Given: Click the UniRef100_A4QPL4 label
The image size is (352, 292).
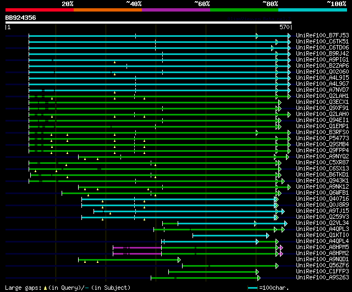Looking at the screenshot, I should (322, 241).
